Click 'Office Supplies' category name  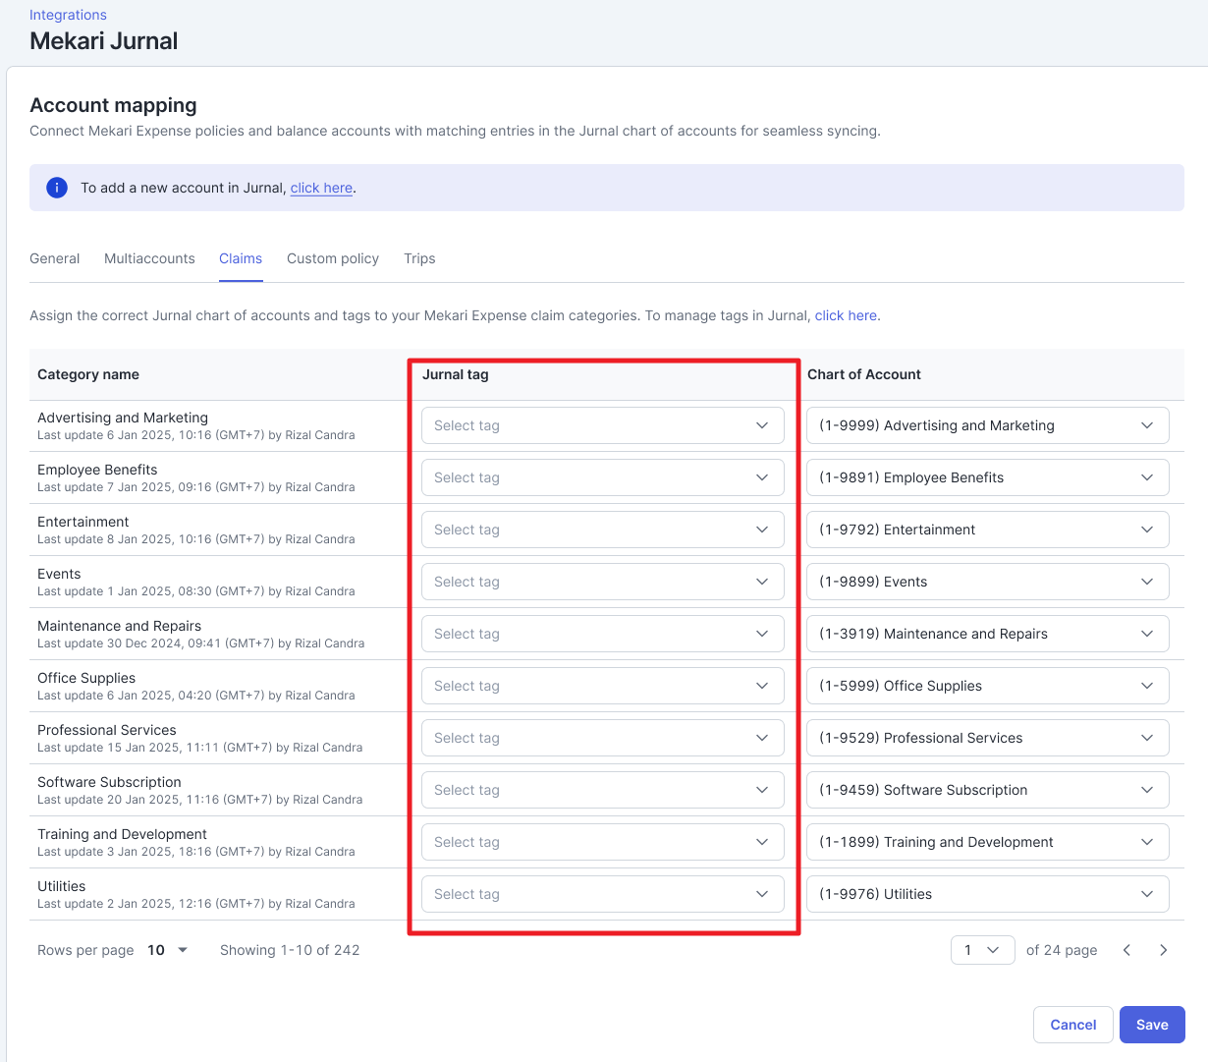(86, 678)
